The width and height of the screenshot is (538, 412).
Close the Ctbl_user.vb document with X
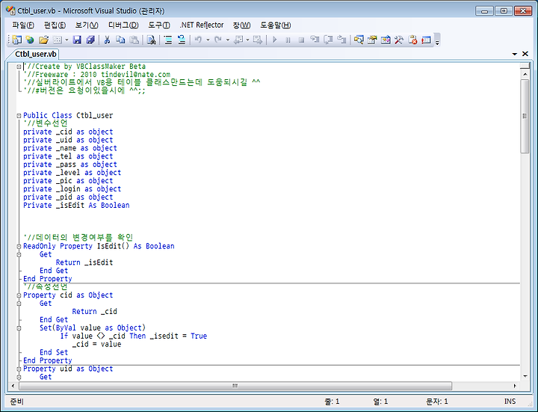pos(525,54)
